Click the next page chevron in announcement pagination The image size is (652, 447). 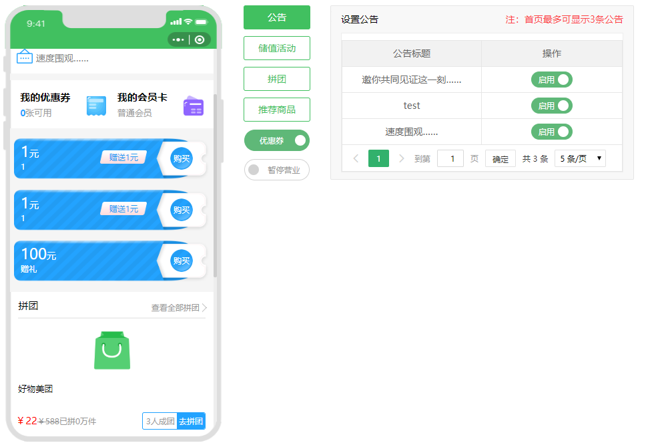click(400, 159)
